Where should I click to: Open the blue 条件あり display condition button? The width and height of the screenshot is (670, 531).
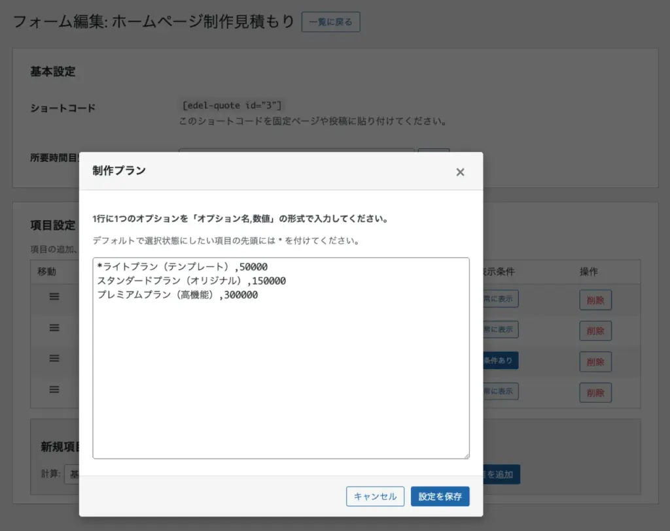coord(501,361)
